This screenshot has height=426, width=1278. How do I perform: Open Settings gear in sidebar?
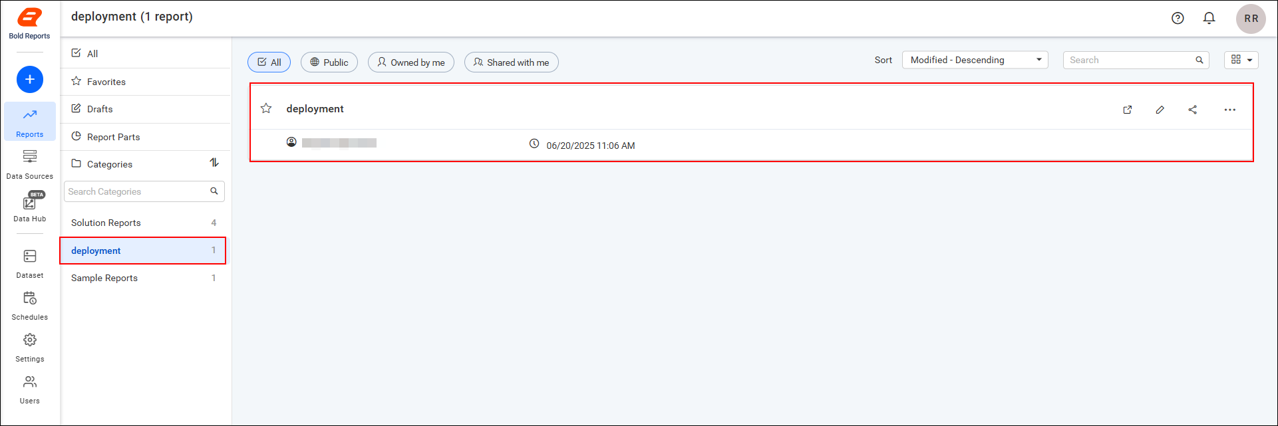pyautogui.click(x=30, y=348)
